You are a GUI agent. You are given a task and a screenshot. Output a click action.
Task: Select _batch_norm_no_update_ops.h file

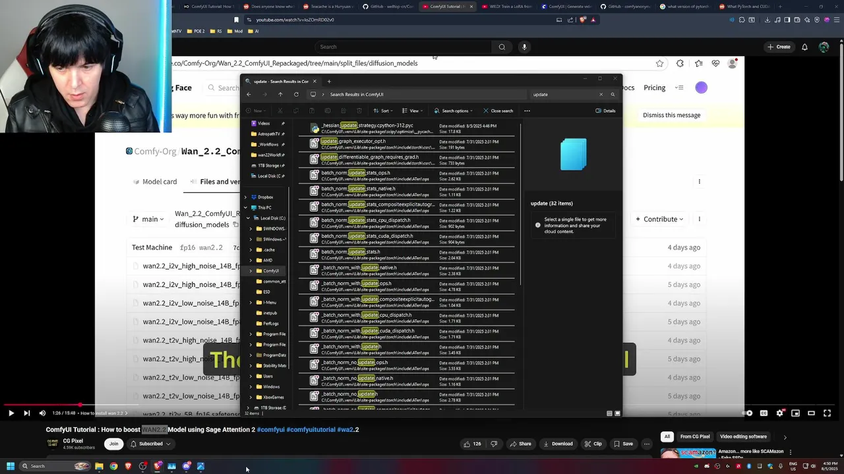406,365
